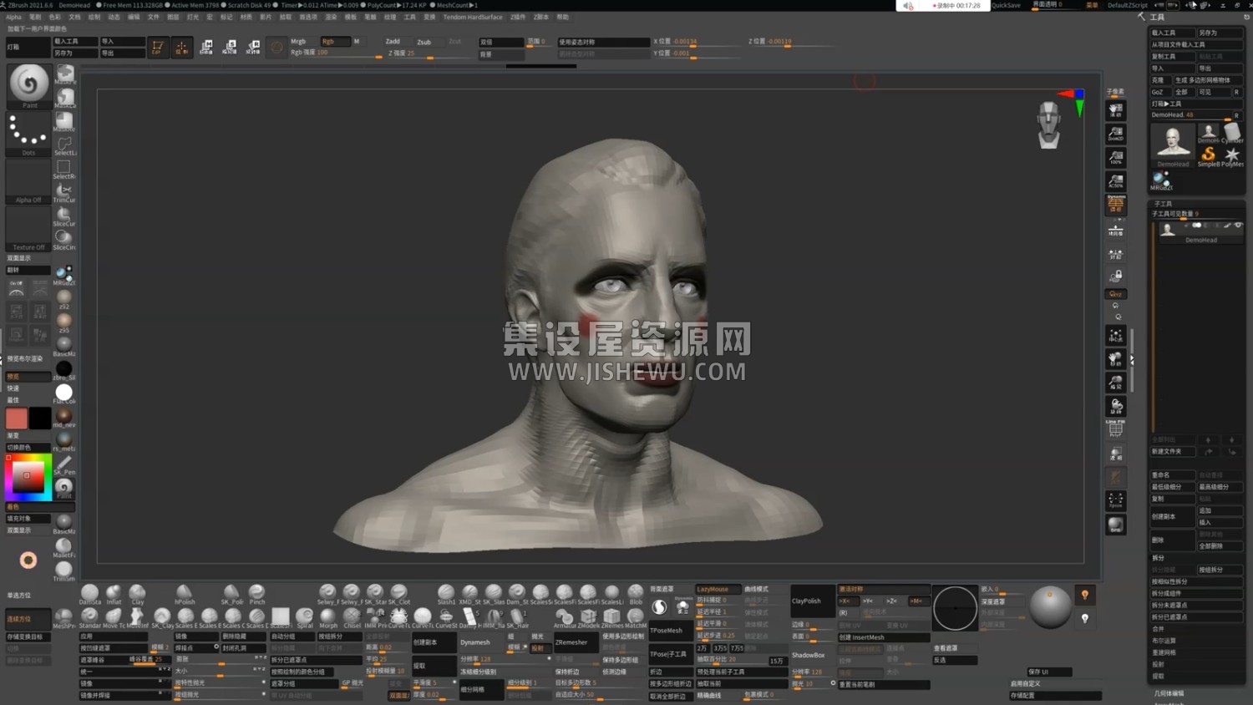
Task: Select the Clay brush
Action: click(x=138, y=594)
